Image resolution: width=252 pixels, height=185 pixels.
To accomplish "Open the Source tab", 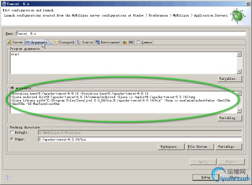I will pyautogui.click(x=85, y=42).
